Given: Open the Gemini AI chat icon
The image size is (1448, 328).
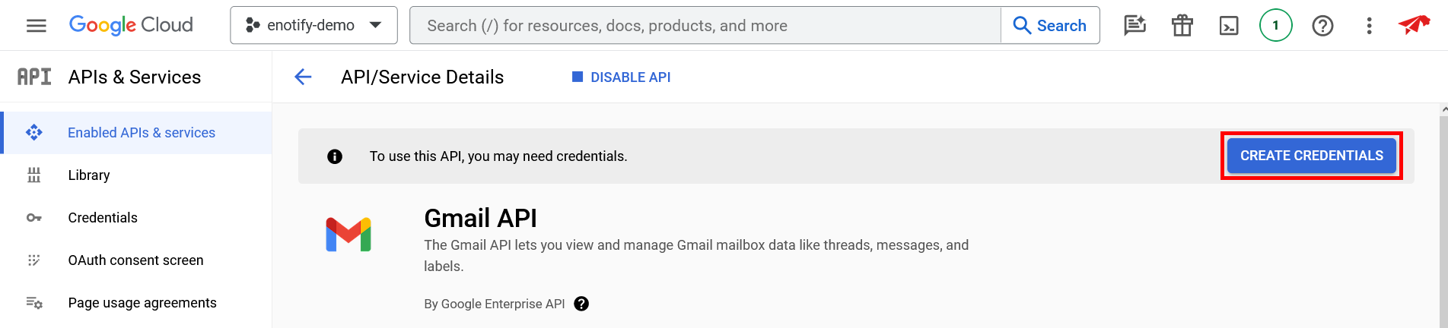Looking at the screenshot, I should 1135,26.
